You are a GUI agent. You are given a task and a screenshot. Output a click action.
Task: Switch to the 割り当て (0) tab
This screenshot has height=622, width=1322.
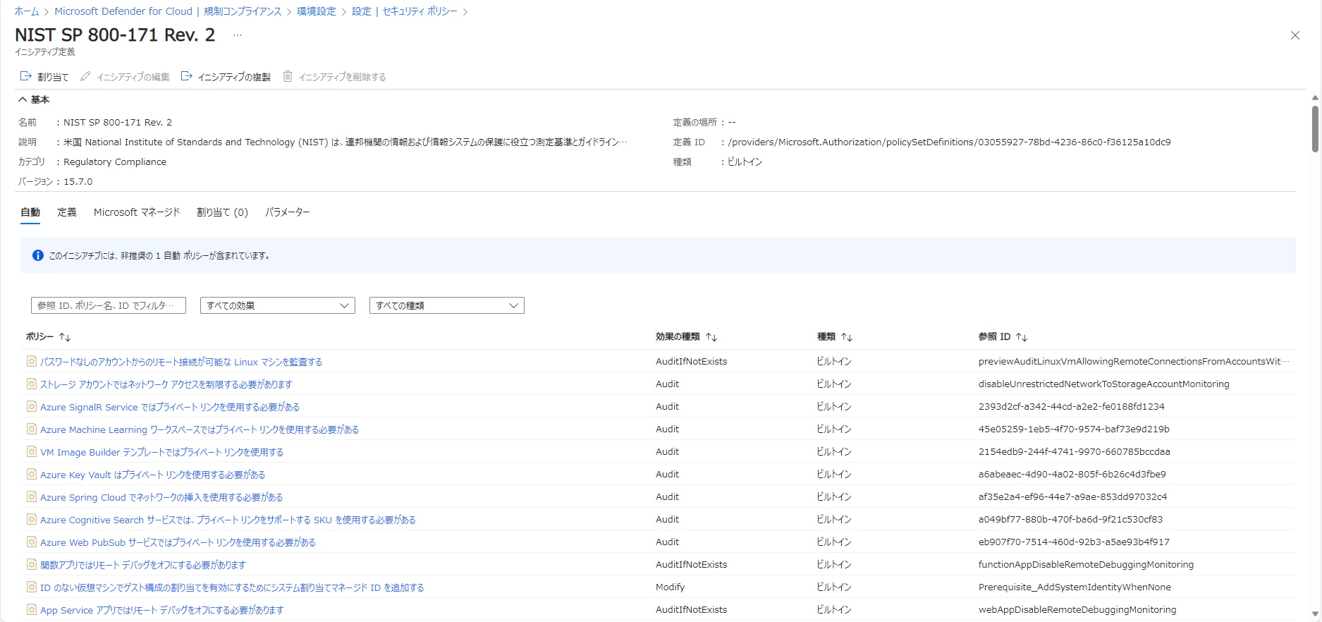[222, 212]
